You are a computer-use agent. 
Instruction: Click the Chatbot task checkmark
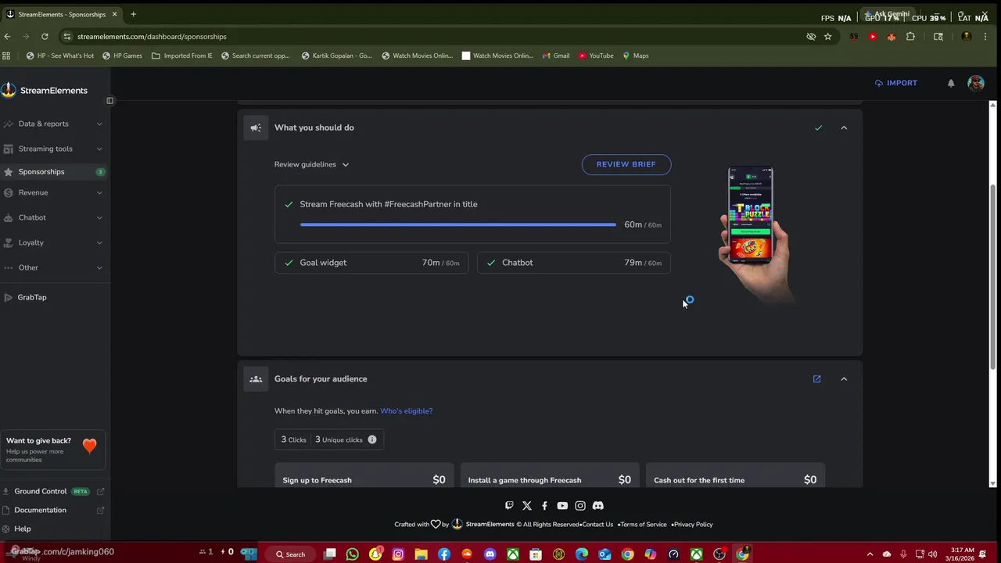[491, 263]
